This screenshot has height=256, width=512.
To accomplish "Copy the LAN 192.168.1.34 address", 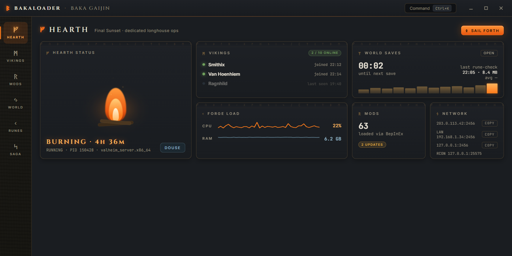I will pos(490,134).
